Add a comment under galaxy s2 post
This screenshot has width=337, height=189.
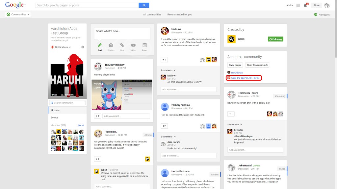[x=255, y=150]
